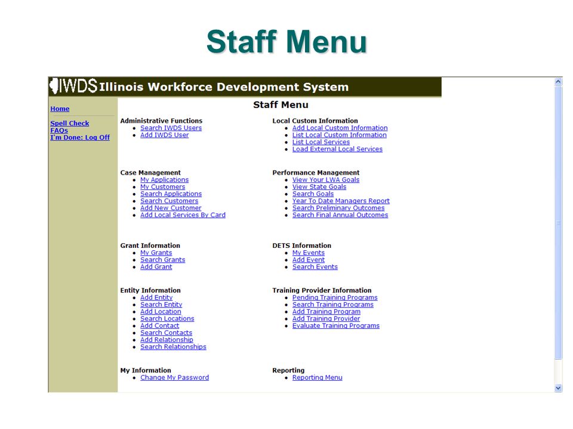Click the scrollbar up arrow
This screenshot has height=429, width=573.
pyautogui.click(x=557, y=82)
